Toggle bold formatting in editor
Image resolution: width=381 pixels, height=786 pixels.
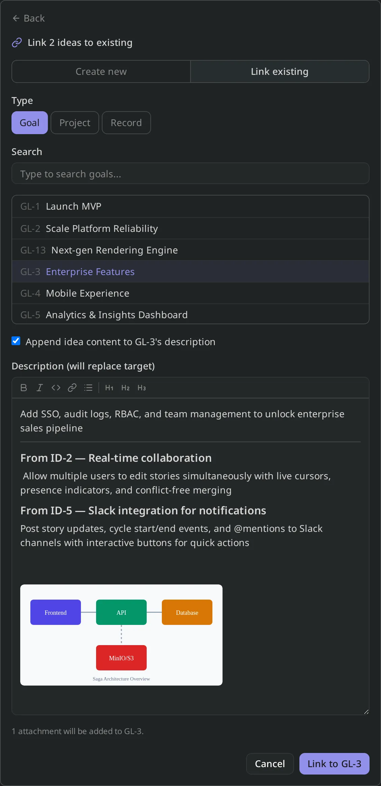[x=24, y=388]
